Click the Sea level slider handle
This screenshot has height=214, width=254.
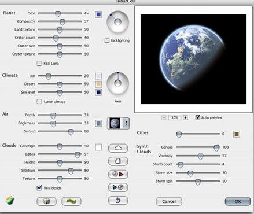pyautogui.click(x=60, y=93)
